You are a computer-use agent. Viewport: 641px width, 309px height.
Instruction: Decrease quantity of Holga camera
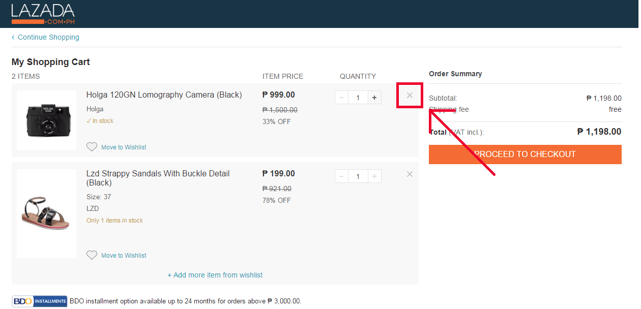pyautogui.click(x=341, y=98)
